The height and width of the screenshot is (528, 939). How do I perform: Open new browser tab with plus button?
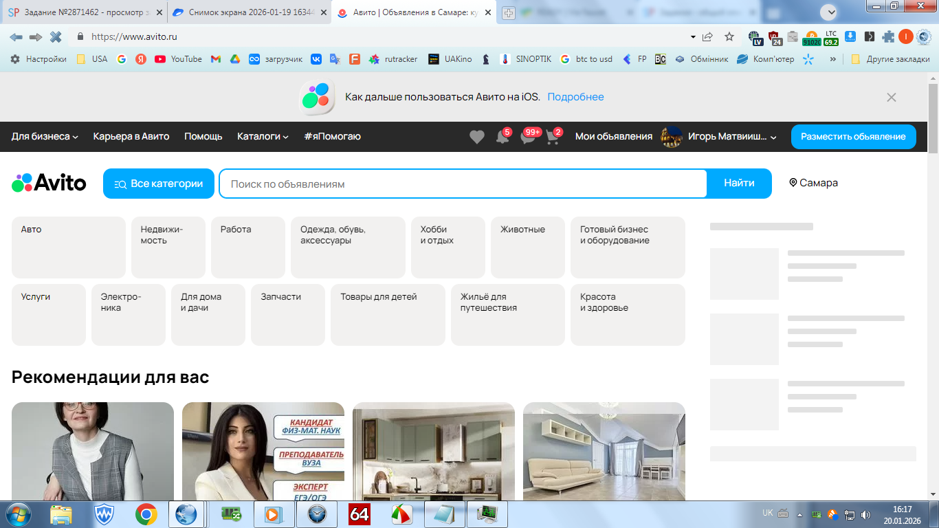click(x=509, y=13)
